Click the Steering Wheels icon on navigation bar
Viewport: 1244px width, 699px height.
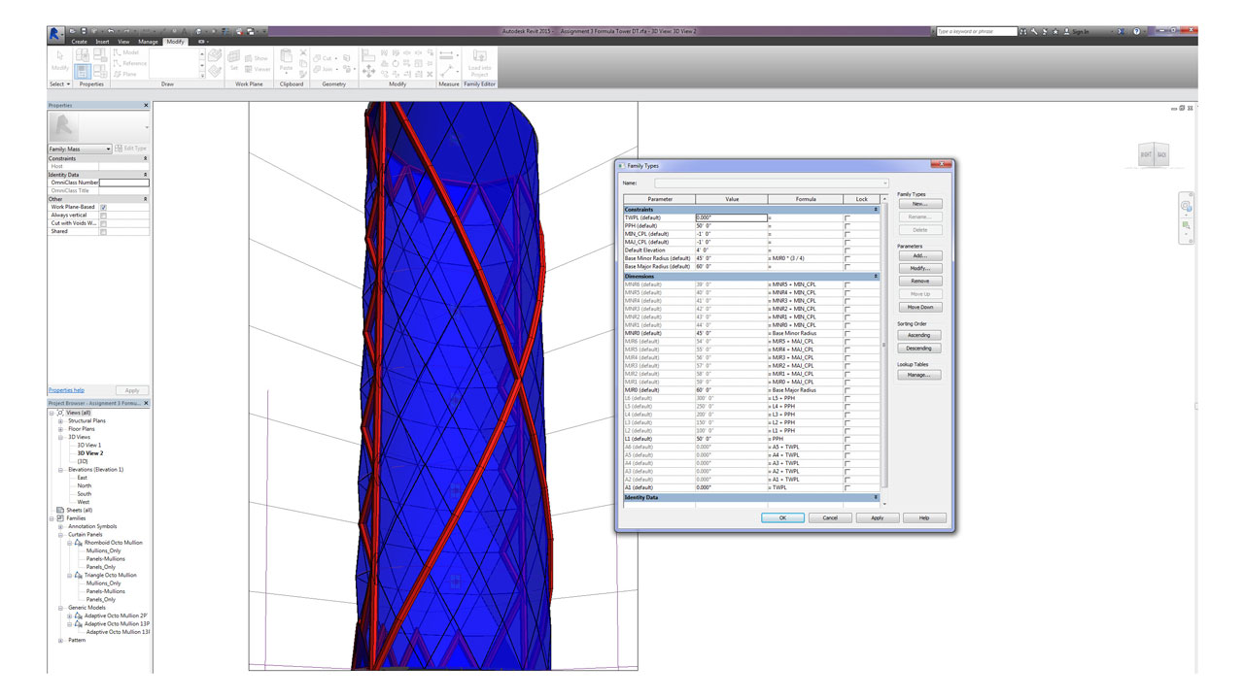pos(1186,206)
